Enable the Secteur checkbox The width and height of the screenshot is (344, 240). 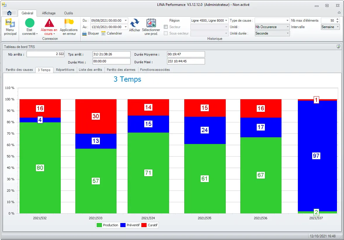pos(166,27)
